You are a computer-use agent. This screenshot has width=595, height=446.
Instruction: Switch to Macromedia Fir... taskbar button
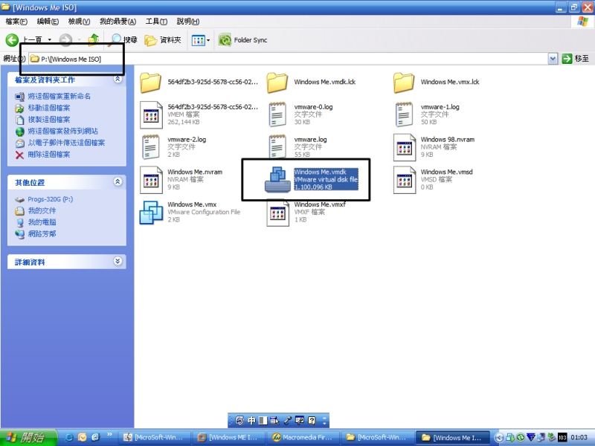click(303, 437)
